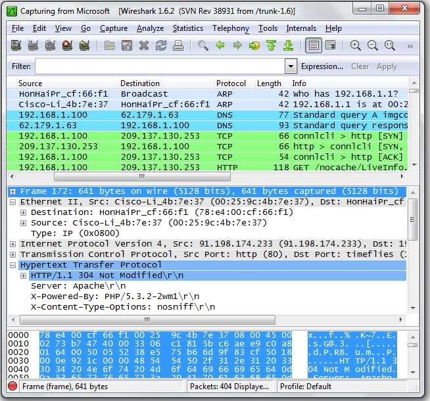This screenshot has width=430, height=401.
Task: Start a new live capture icon
Action: 51,45
